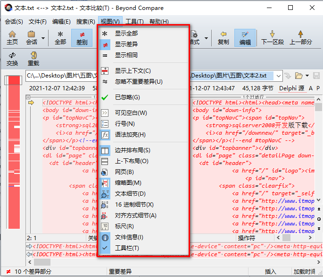Expand the 会话 toolbar dropdown arrow
Image resolution: width=323 pixels, height=277 pixels.
pyautogui.click(x=43, y=38)
